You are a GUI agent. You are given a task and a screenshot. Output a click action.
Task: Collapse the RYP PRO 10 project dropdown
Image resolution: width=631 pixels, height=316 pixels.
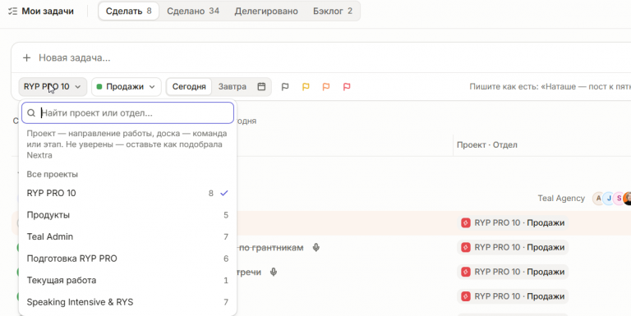point(53,86)
